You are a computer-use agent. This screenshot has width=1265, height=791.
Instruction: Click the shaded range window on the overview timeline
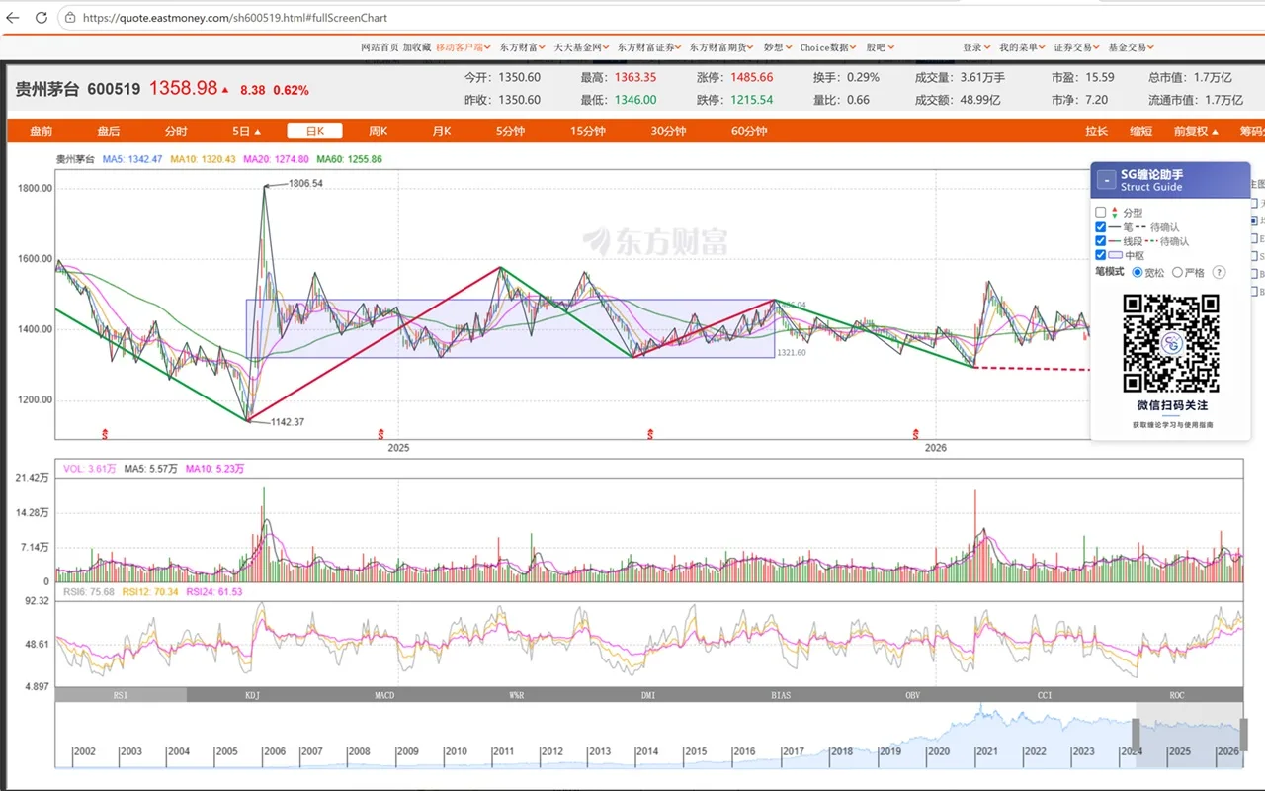(x=1190, y=735)
